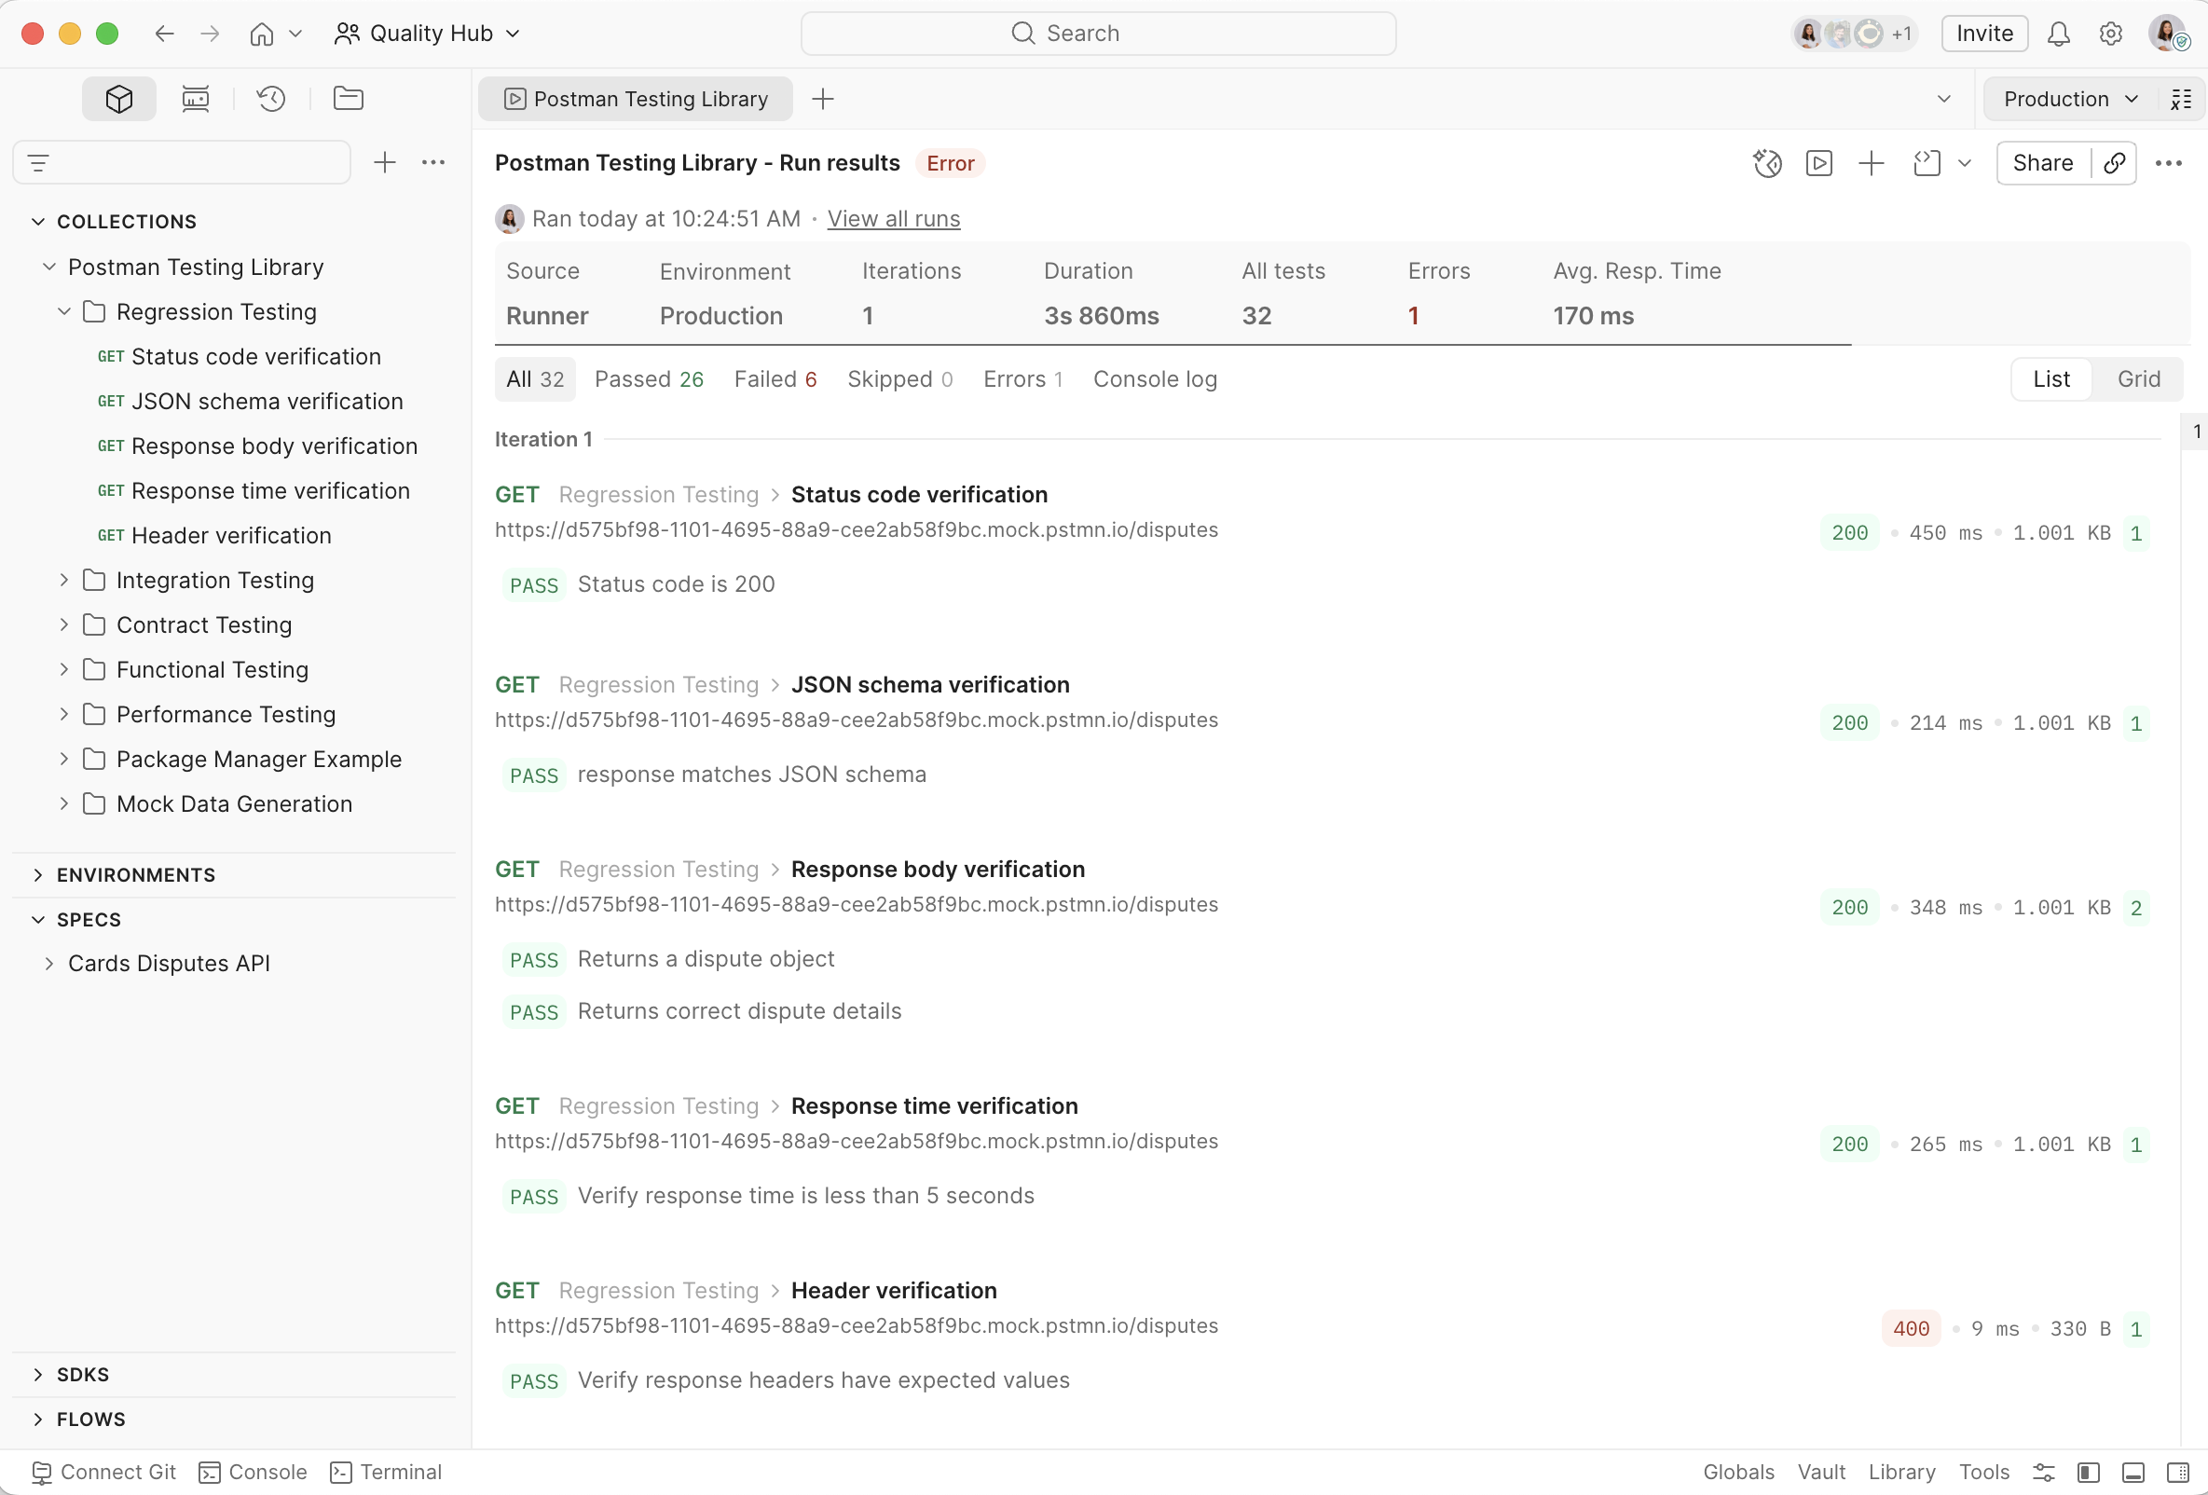
Task: Open sidebar more options ellipsis
Action: [433, 162]
